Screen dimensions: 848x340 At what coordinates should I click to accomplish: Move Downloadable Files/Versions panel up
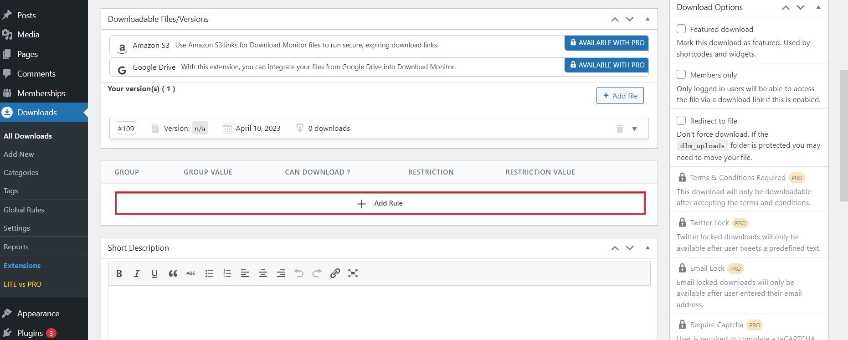[x=615, y=19]
